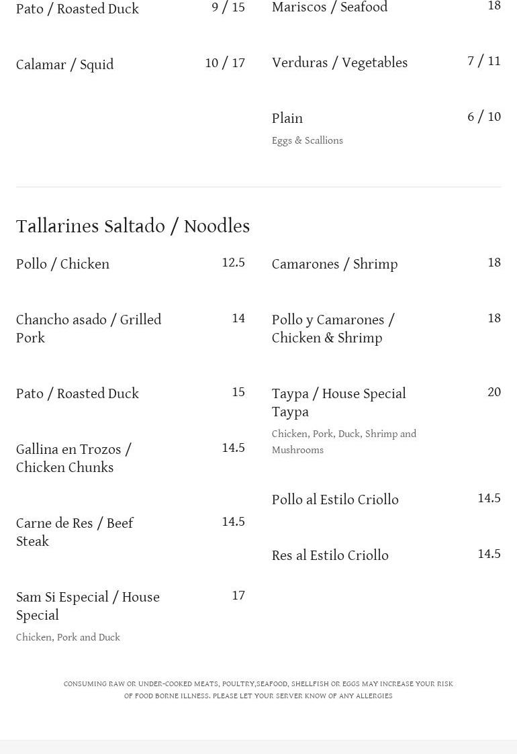Select the Pollo / Chicken noodle item
The height and width of the screenshot is (754, 517).
click(62, 264)
